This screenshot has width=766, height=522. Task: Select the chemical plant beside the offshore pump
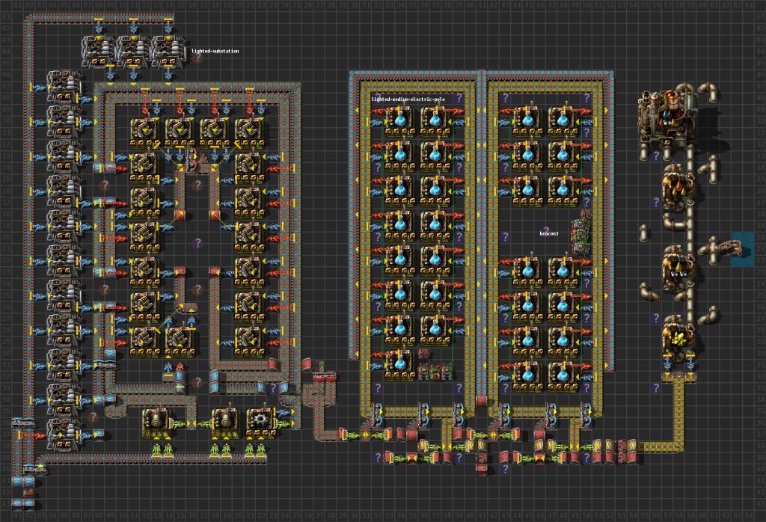pyautogui.click(x=678, y=267)
